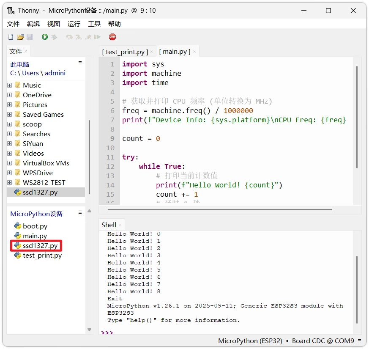The width and height of the screenshot is (369, 349).
Task: Expand the VirtualBox VMs folder
Action: coord(9,163)
